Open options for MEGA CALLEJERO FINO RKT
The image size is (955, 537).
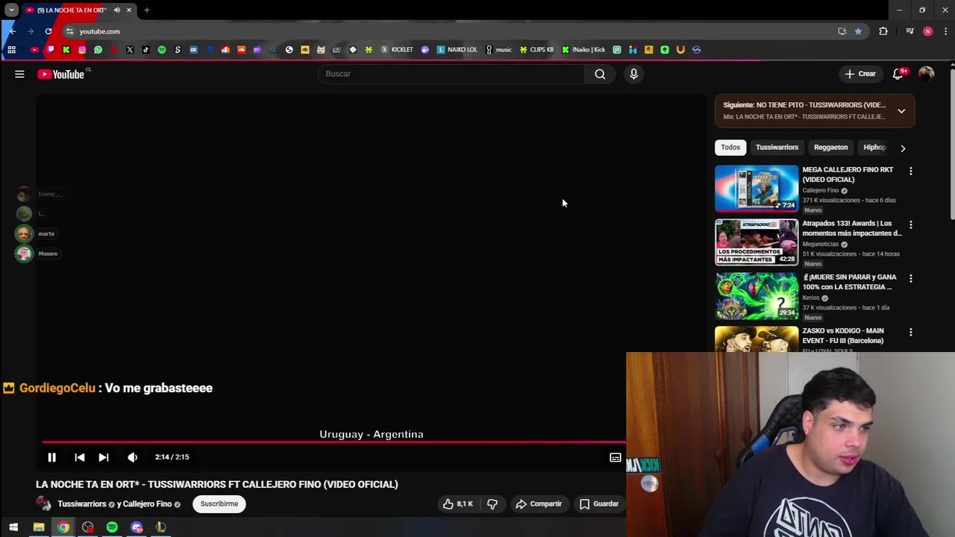(x=910, y=172)
